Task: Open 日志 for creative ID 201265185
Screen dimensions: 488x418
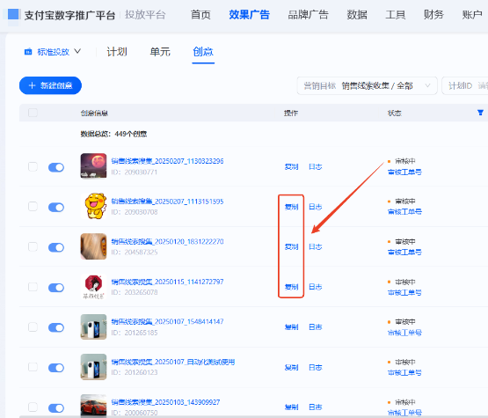Action: click(316, 327)
